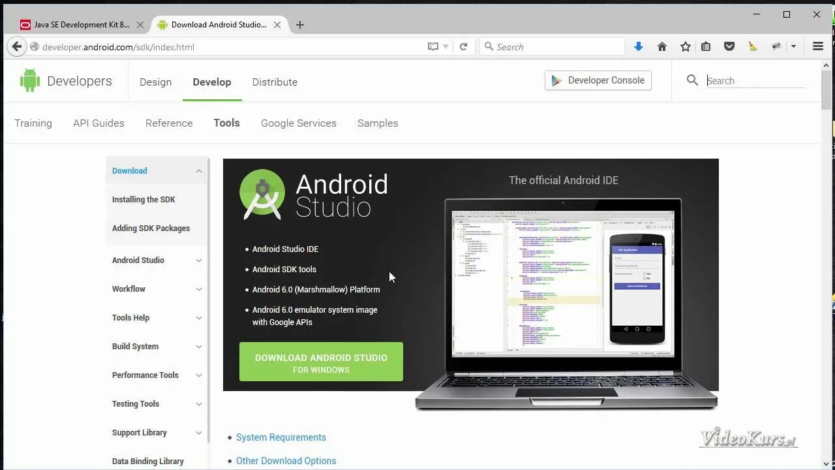Open the Design section
The width and height of the screenshot is (835, 470).
tap(155, 82)
